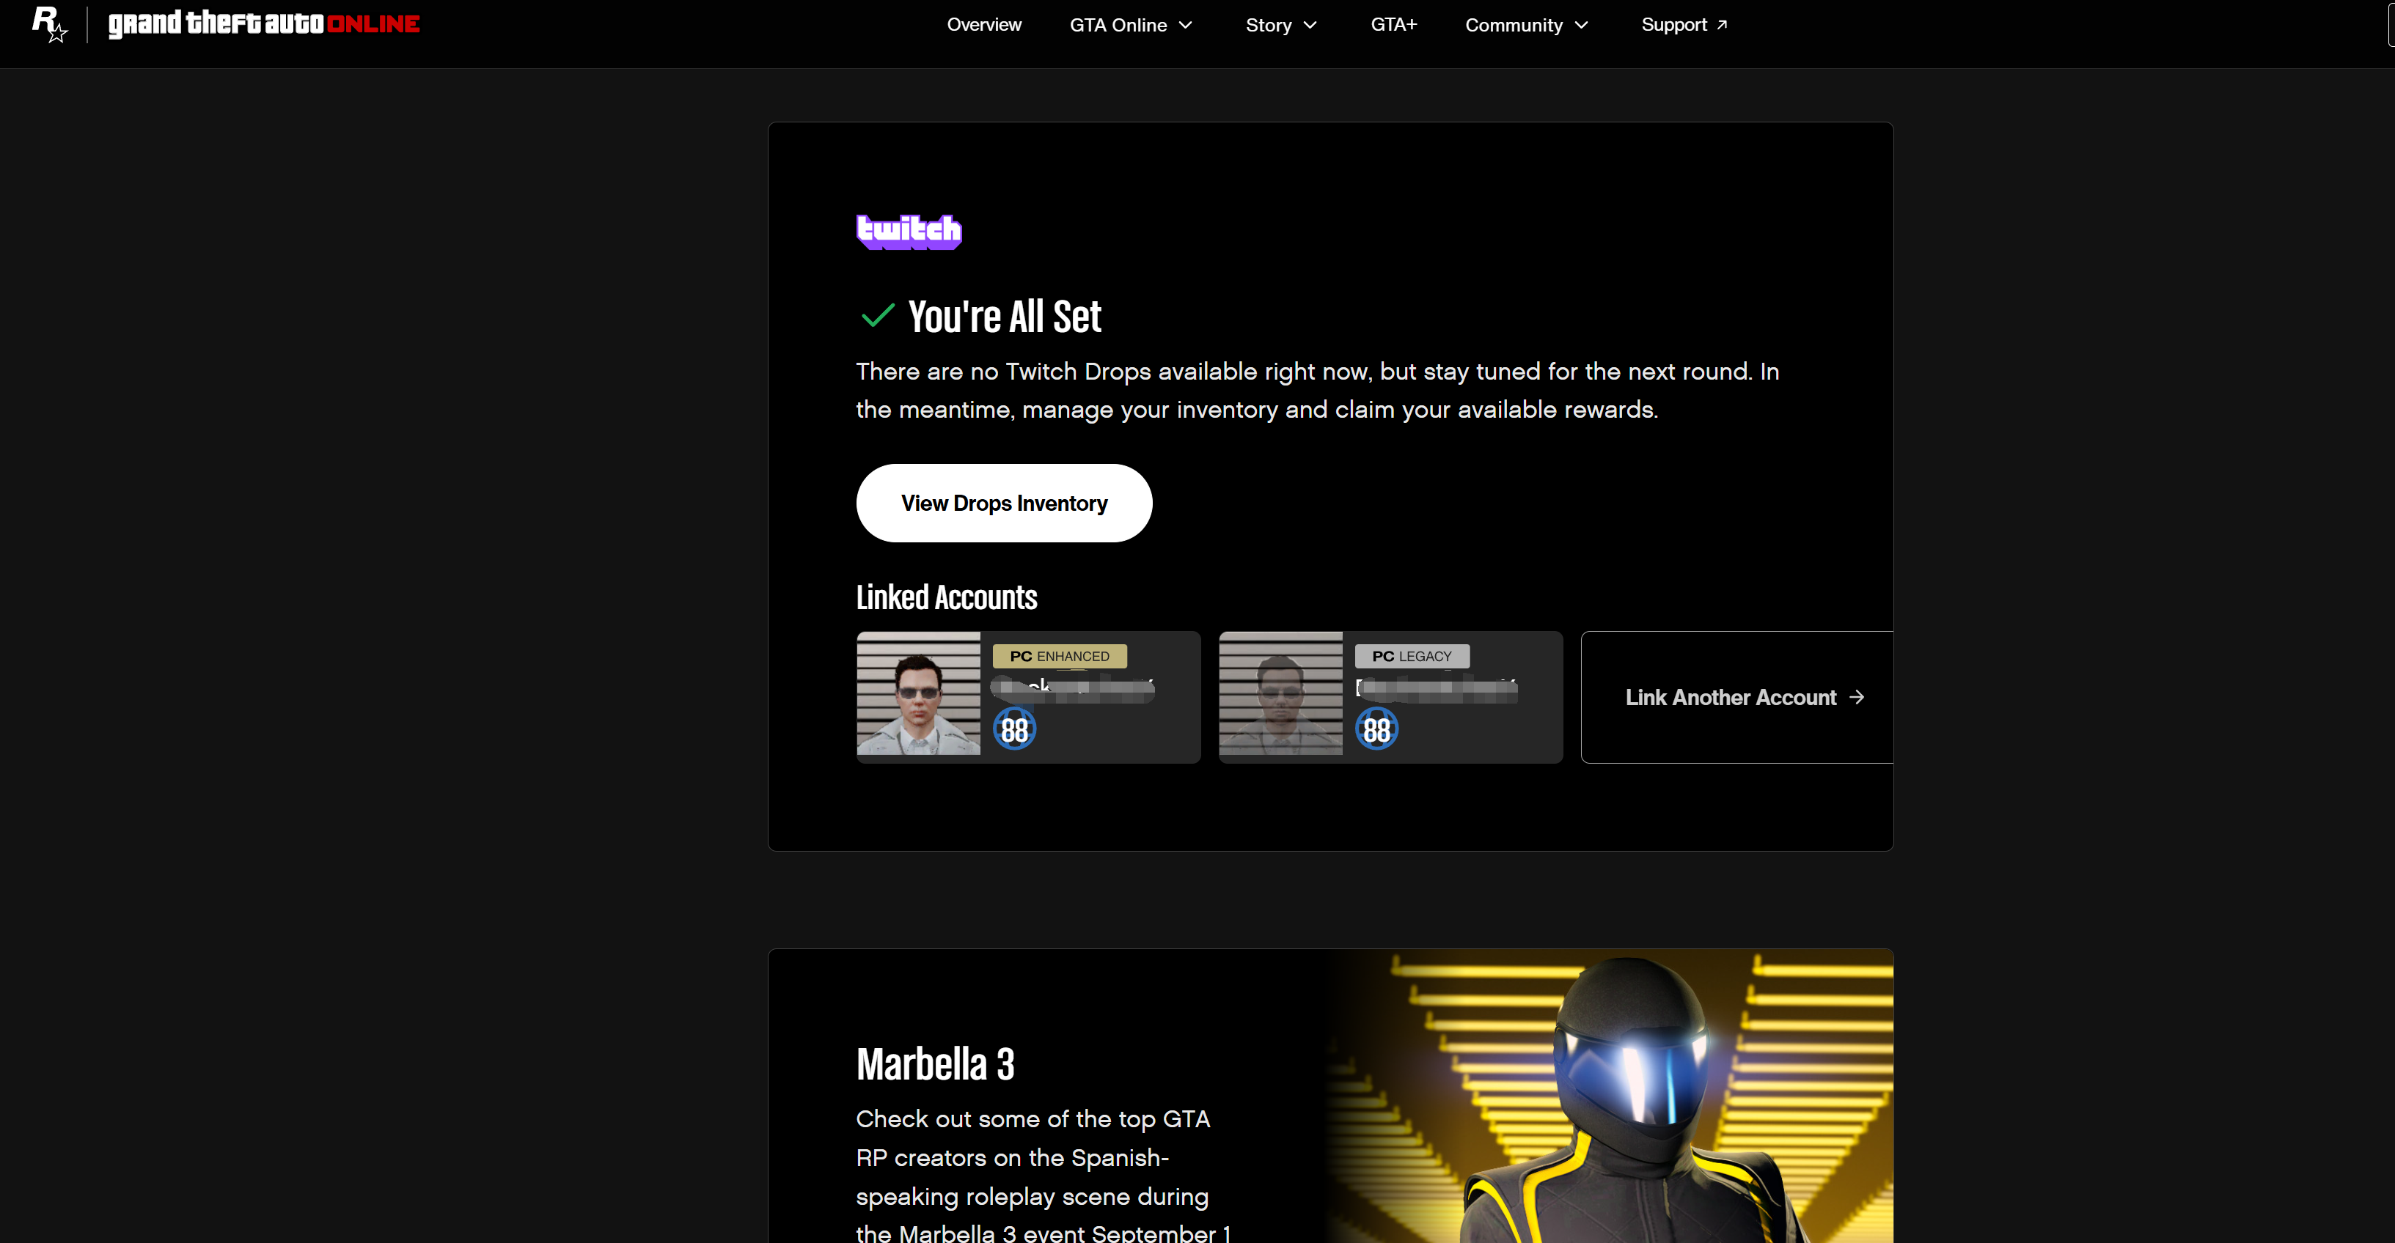
Task: Click the PC LEGACY badge label
Action: pos(1412,656)
